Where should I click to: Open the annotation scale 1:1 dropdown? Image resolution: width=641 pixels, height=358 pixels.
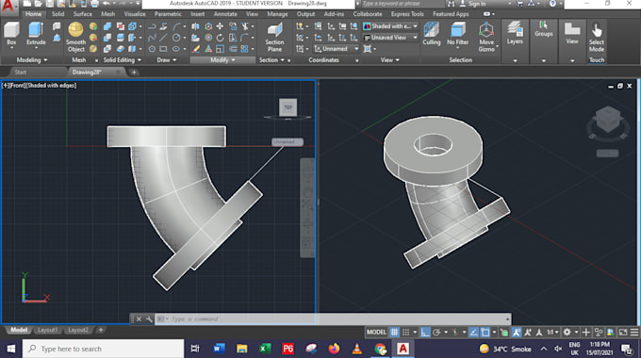[552, 333]
